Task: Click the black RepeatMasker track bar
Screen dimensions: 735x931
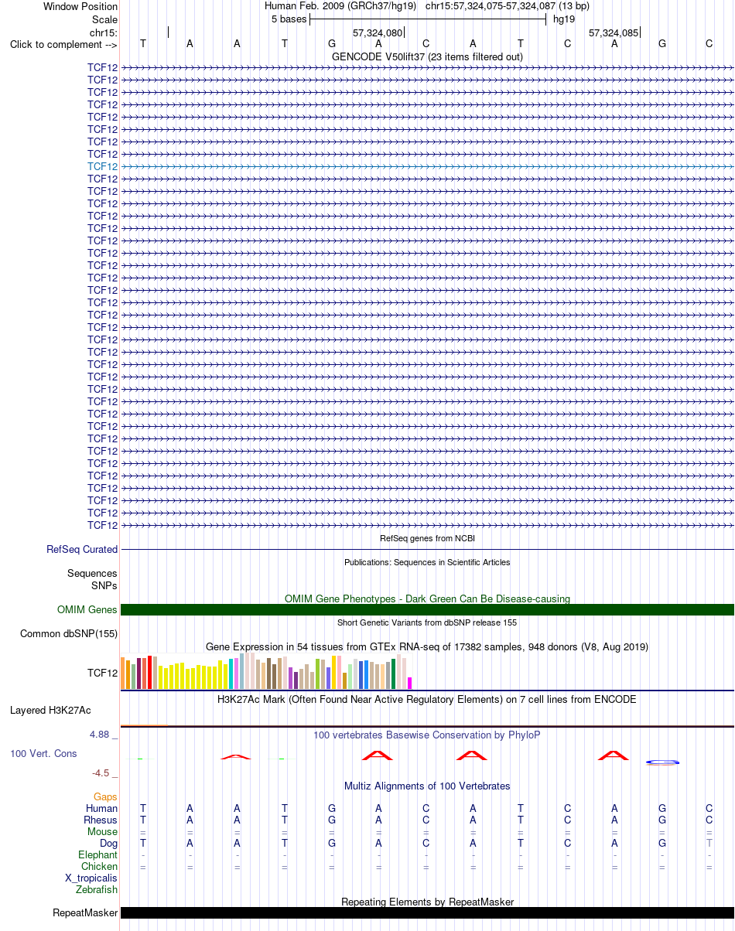Action: click(427, 912)
